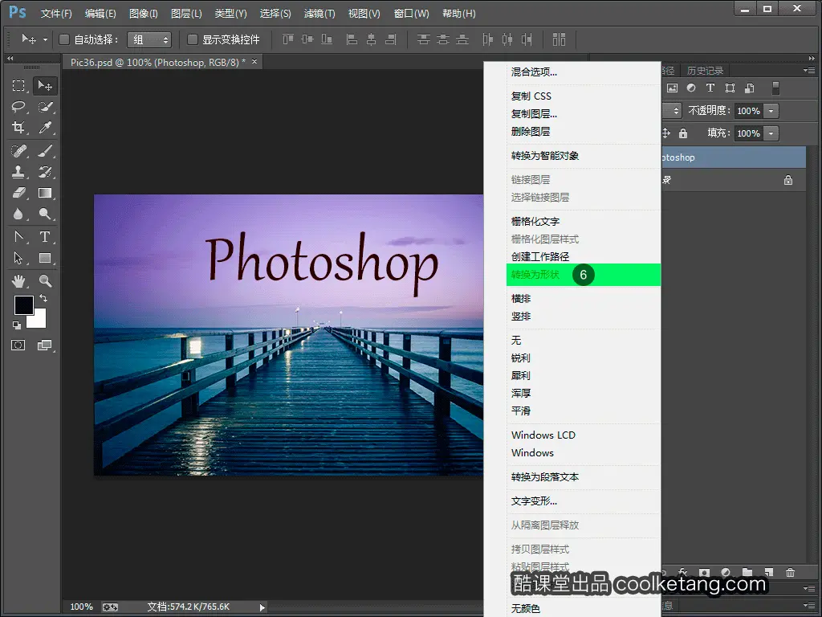
Task: Click the Lock all padlock icon
Action: pyautogui.click(x=682, y=133)
